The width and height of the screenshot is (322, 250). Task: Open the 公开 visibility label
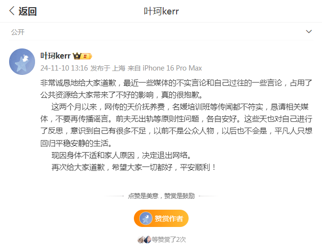pos(18,32)
